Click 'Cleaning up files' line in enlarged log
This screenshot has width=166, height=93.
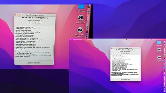coord(21,49)
